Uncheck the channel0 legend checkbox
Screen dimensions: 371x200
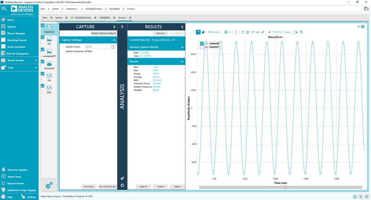[202, 43]
